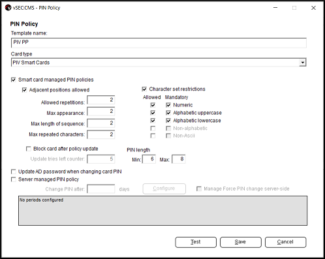Toggle Adjacent positions allowed checkbox
This screenshot has width=325, height=259.
coord(24,90)
